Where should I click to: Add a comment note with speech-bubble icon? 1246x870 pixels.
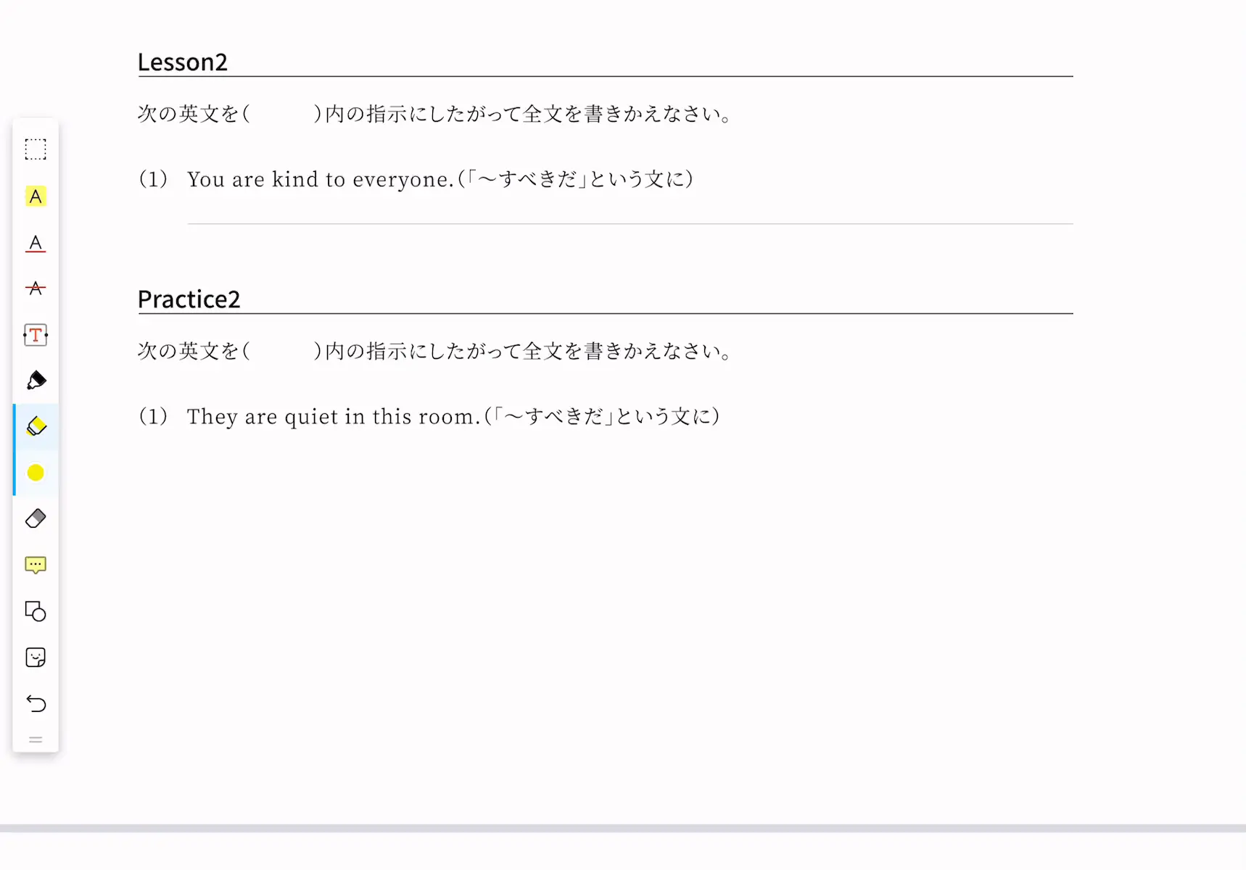coord(36,565)
